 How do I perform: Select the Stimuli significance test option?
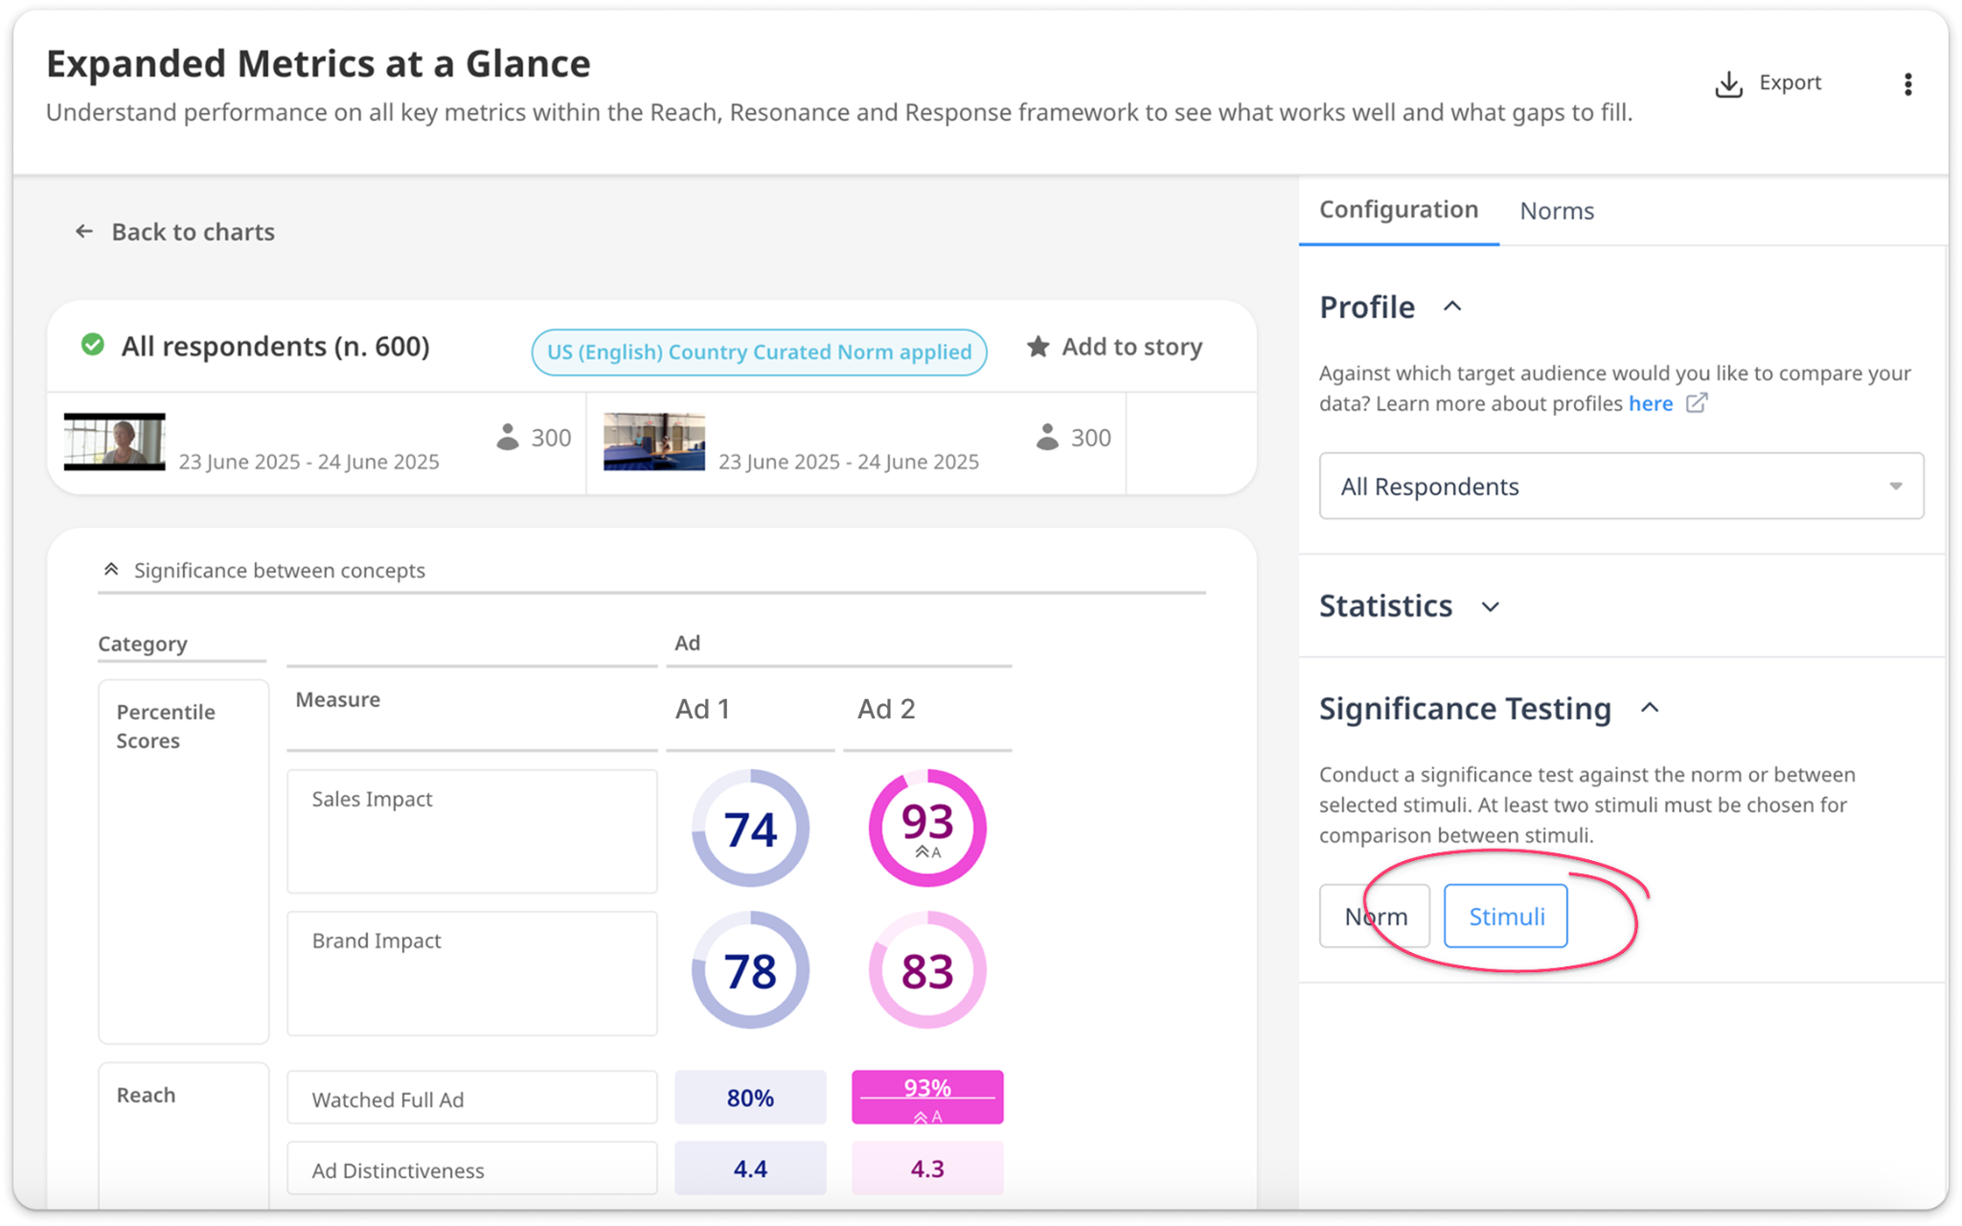(1505, 917)
